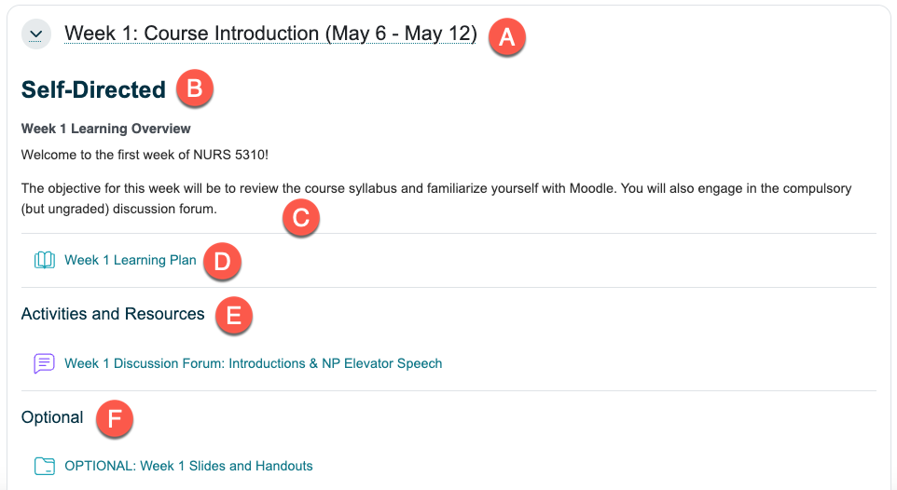Viewport: 897px width, 490px height.
Task: Collapse the Week 1 section chevron
Action: [35, 34]
